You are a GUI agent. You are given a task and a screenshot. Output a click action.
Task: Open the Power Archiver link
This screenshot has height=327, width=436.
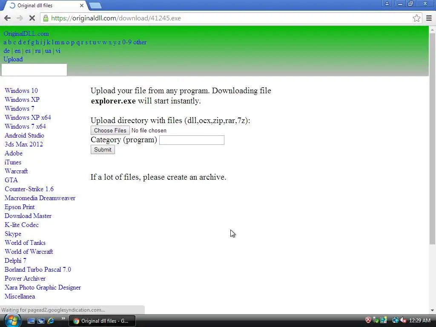(25, 278)
